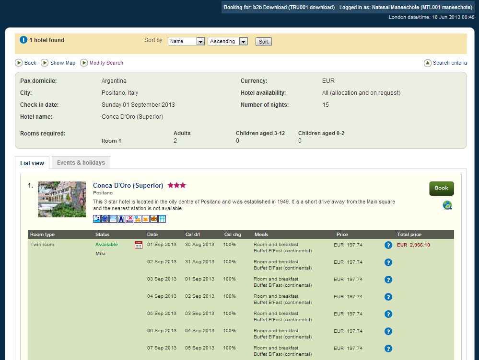
Task: Click the Conca D'Oro hotel thumbnail
Action: click(x=62, y=199)
